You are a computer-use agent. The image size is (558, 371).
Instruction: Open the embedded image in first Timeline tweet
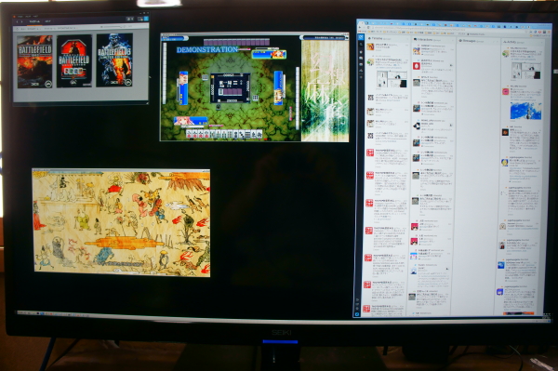click(x=392, y=79)
